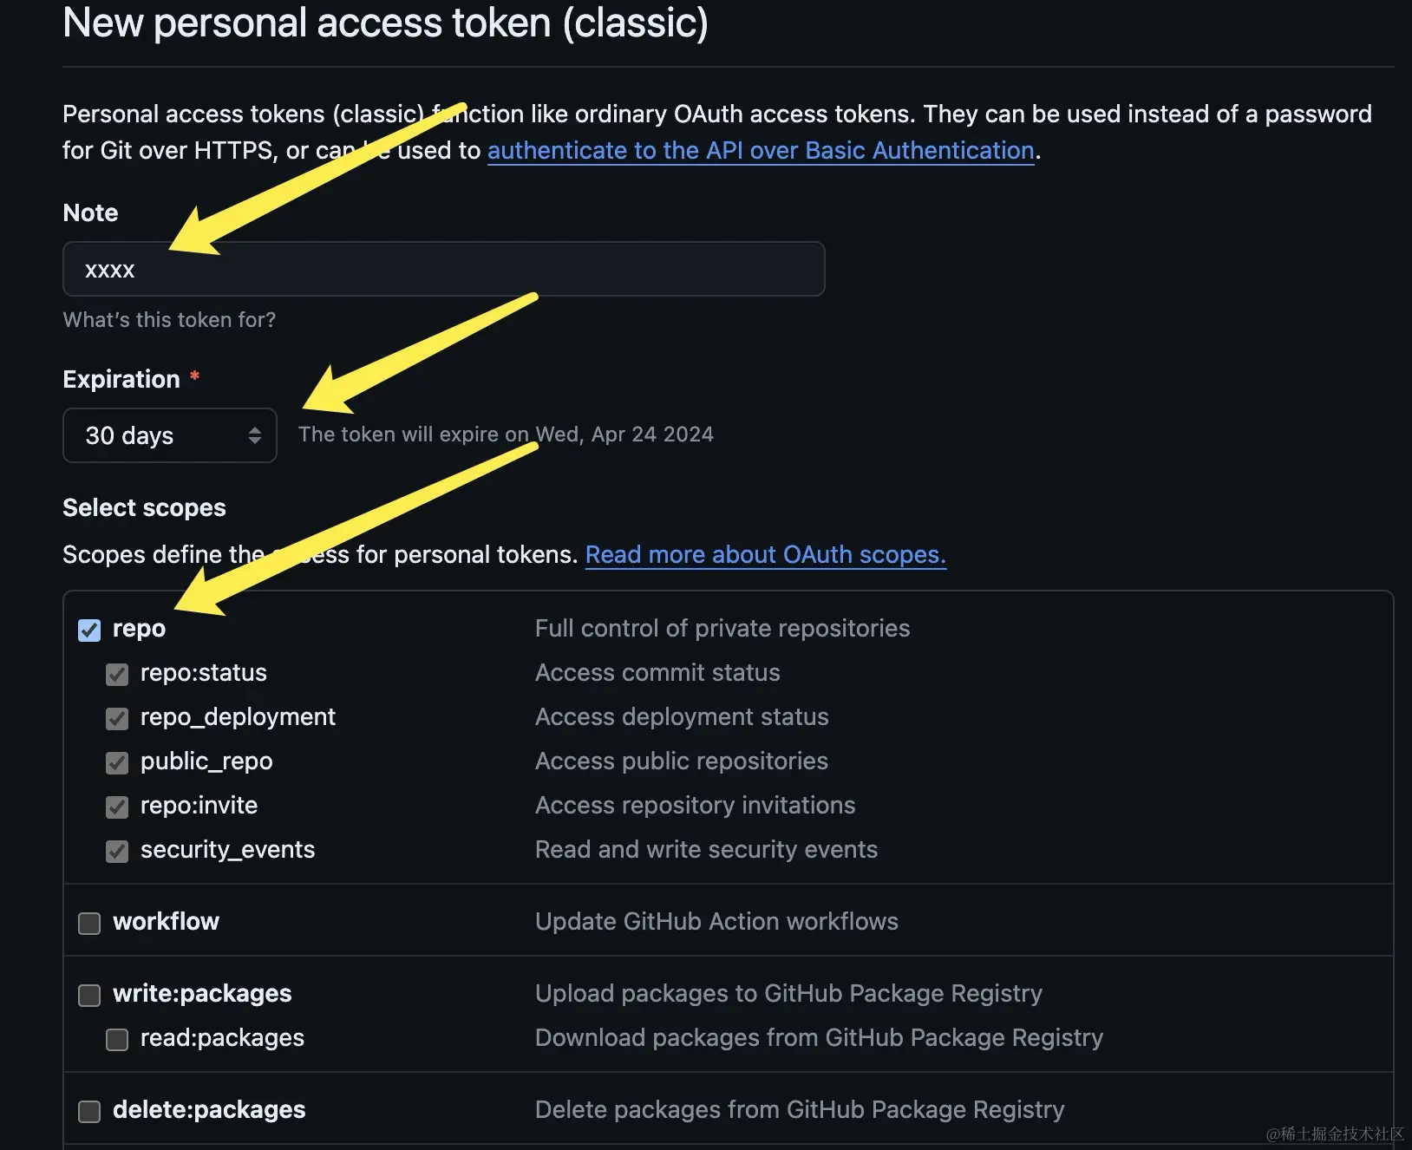Click the workflow scope label
The height and width of the screenshot is (1150, 1412).
(x=166, y=922)
